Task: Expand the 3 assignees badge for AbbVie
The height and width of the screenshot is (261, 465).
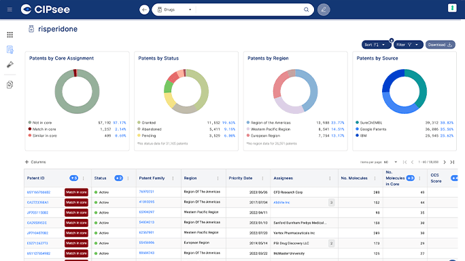Action: coord(331,203)
